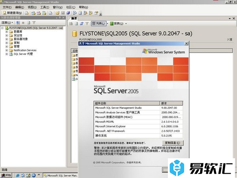Image resolution: width=237 pixels, height=178 pixels.
Task: Open the Registered Servers toolbar icon
Action: 75,13
